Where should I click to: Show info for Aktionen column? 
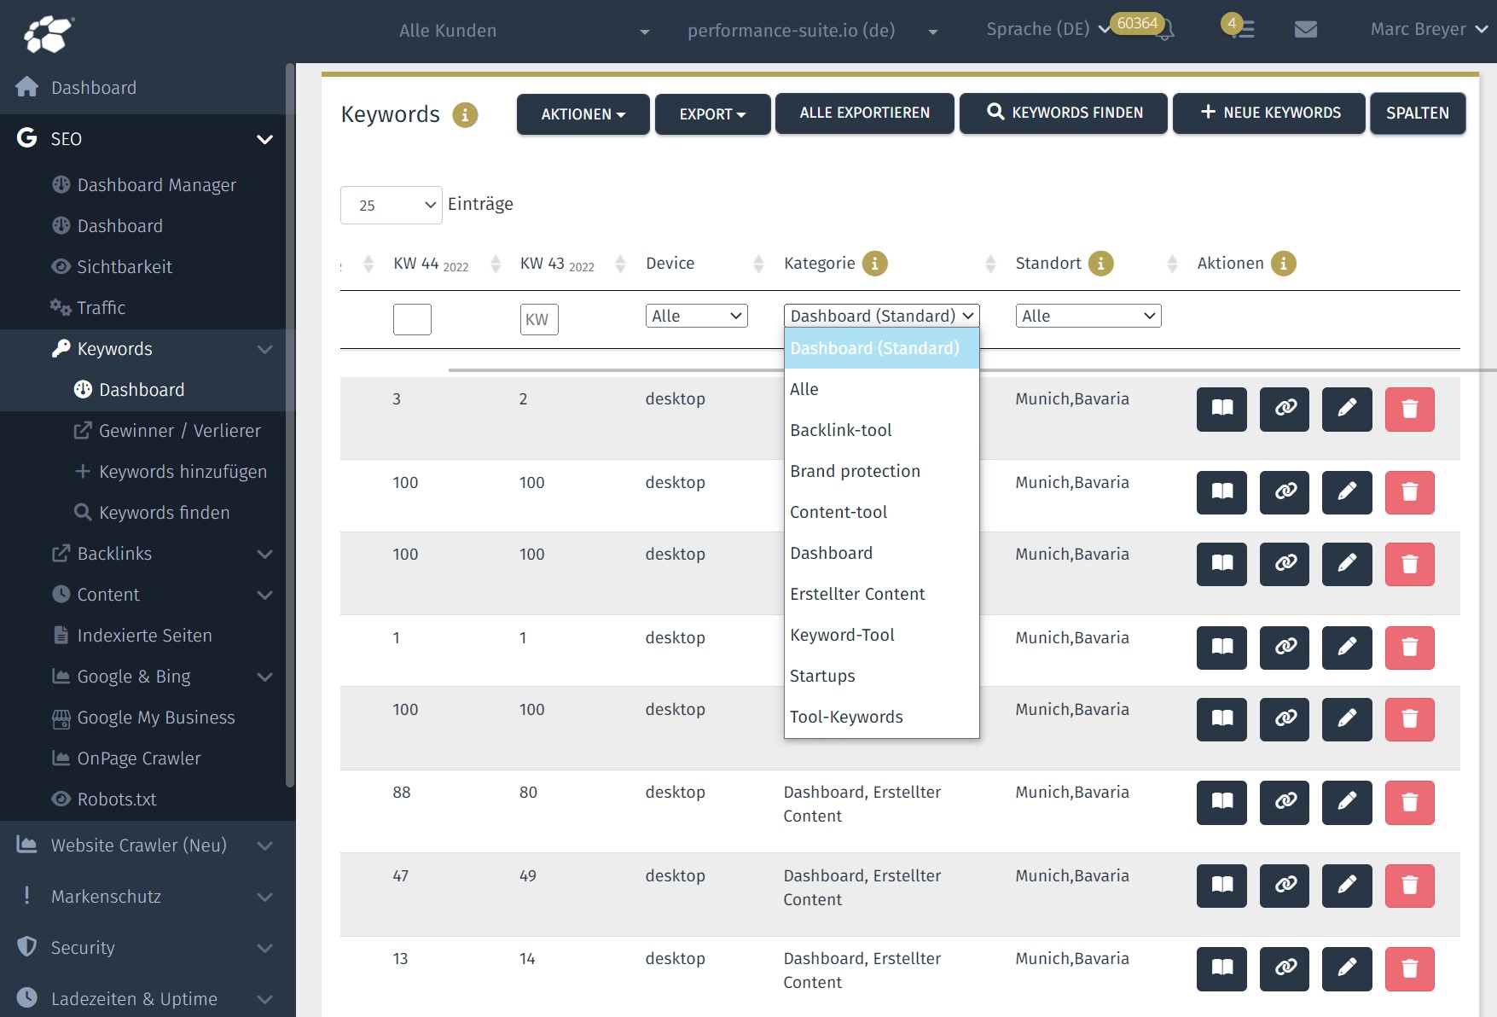point(1283,264)
